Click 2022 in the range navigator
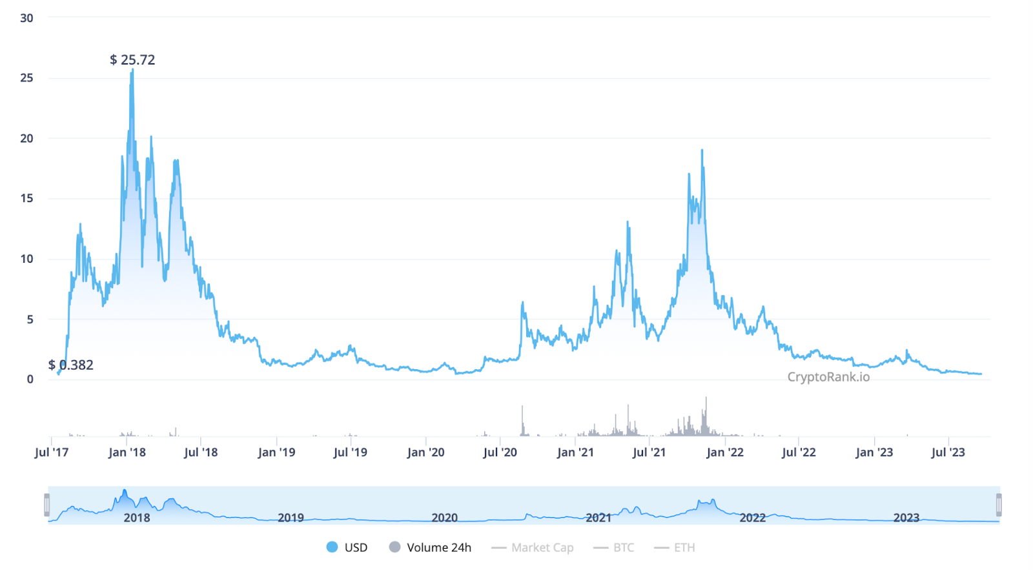Viewport: 1033px width, 570px height. (x=752, y=518)
